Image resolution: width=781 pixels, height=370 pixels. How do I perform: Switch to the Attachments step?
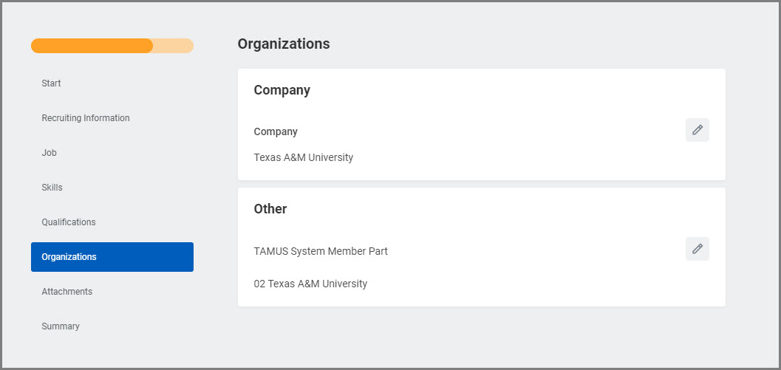(67, 292)
